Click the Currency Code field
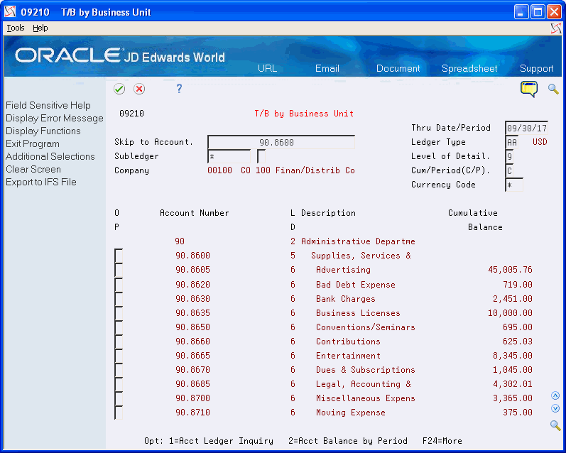Image resolution: width=566 pixels, height=453 pixels. tap(514, 185)
